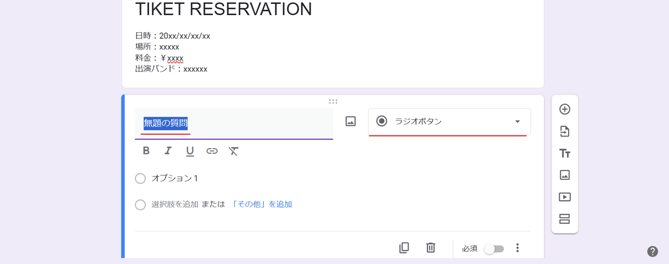Click 選択肢を追加 to add option
The image size is (669, 264).
click(x=175, y=204)
